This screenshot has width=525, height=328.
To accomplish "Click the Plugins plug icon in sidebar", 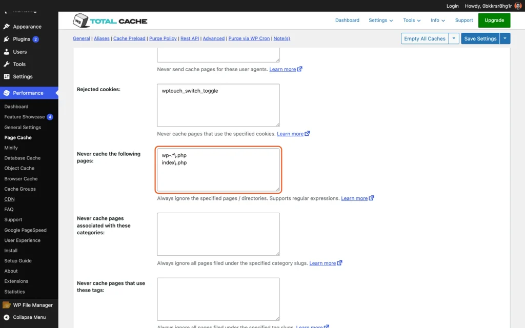I will click(6, 39).
